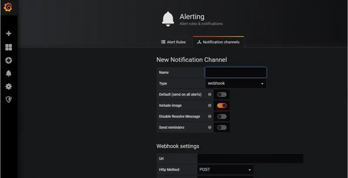Focus the Name input field
The width and height of the screenshot is (348, 178).
pyautogui.click(x=236, y=73)
